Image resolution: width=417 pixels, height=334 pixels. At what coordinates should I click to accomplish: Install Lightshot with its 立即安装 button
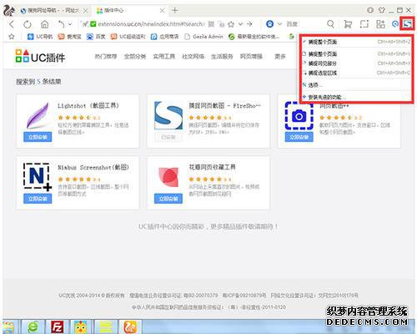pyautogui.click(x=38, y=137)
